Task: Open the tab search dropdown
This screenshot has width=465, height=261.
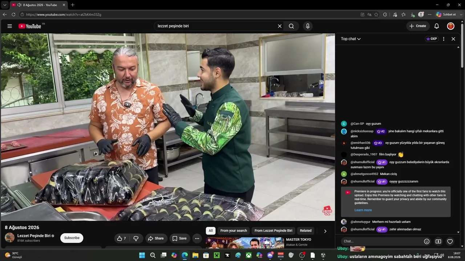Action: point(5,5)
